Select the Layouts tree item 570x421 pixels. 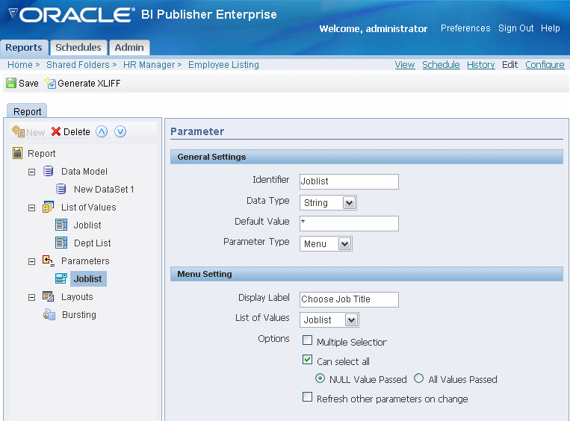pyautogui.click(x=77, y=297)
